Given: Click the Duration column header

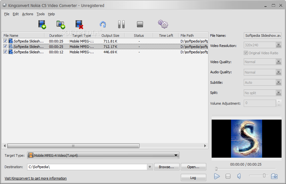Looking at the screenshot, I should [x=56, y=36].
